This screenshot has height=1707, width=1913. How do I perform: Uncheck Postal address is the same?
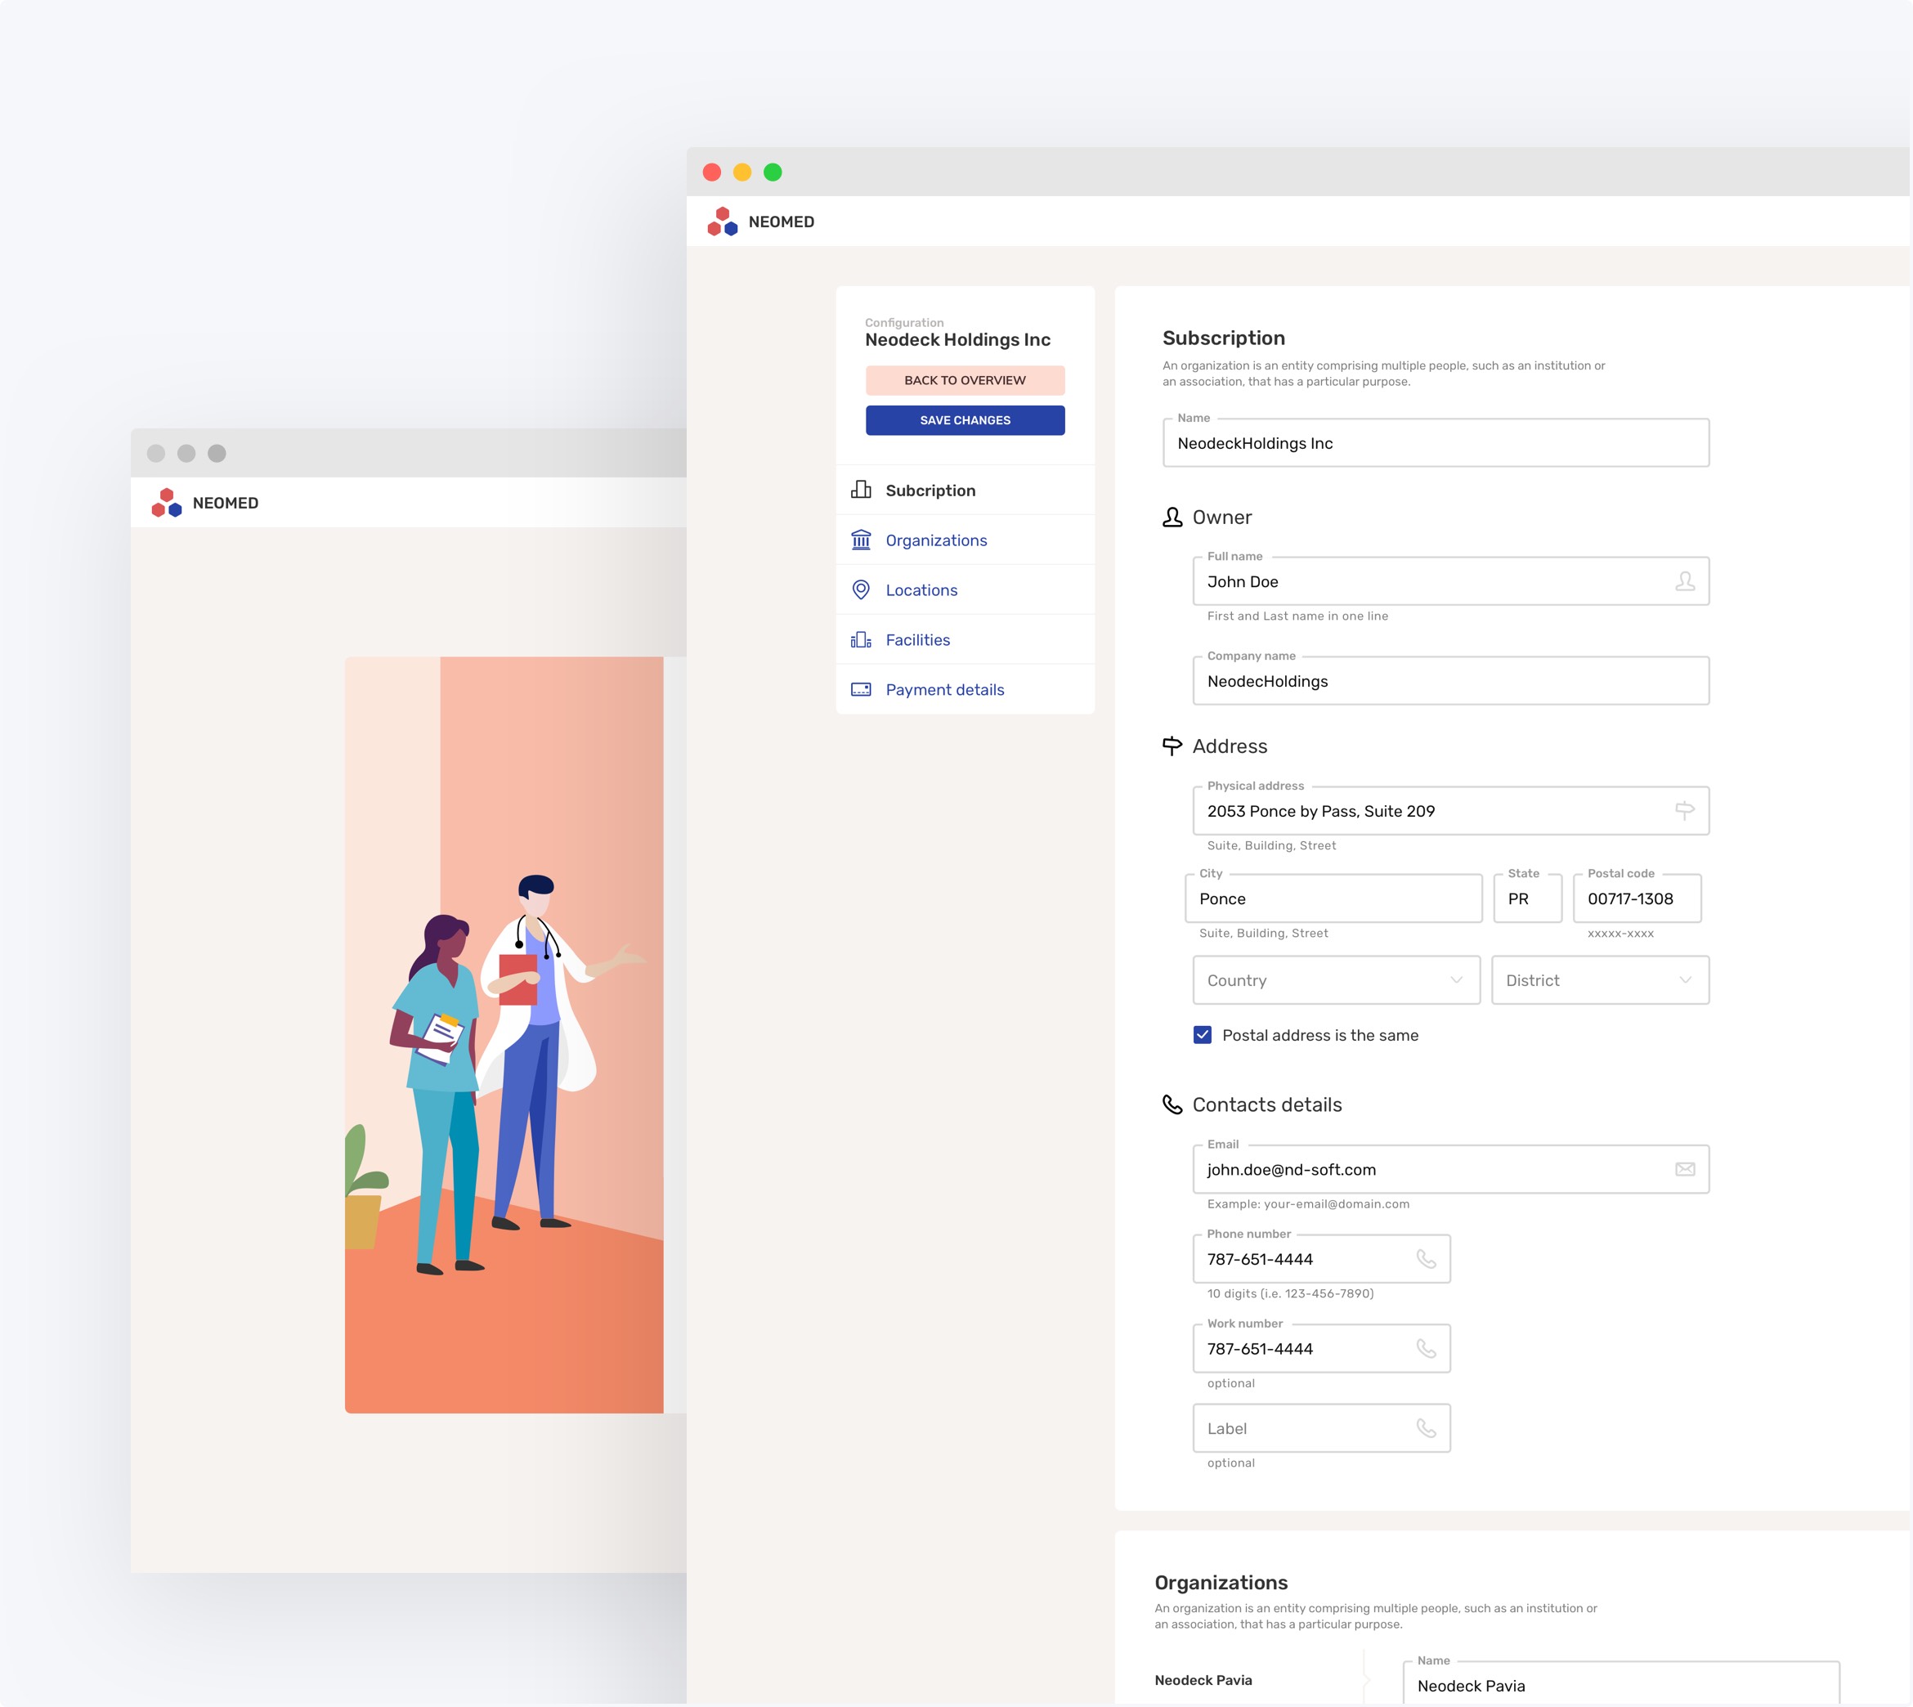tap(1201, 1034)
